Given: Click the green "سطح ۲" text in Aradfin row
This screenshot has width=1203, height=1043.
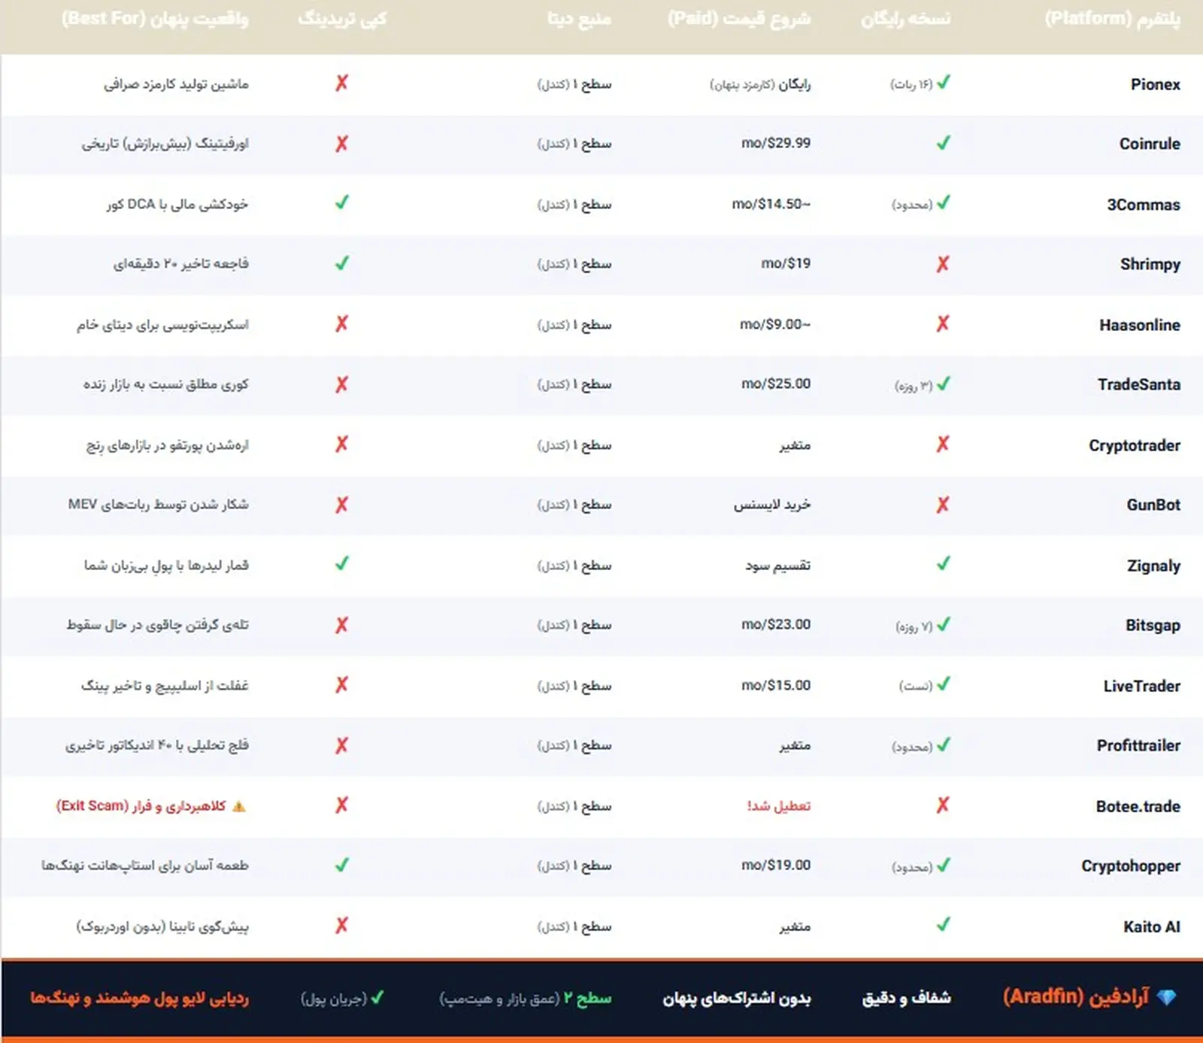Looking at the screenshot, I should pos(587,998).
